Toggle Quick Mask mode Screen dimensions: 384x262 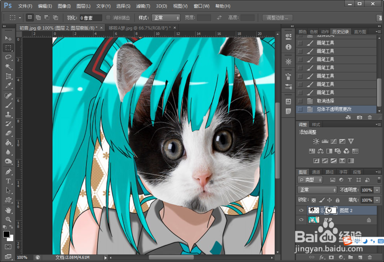(x=8, y=247)
